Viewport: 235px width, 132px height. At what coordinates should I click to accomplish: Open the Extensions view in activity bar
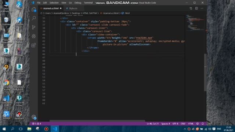(34, 45)
